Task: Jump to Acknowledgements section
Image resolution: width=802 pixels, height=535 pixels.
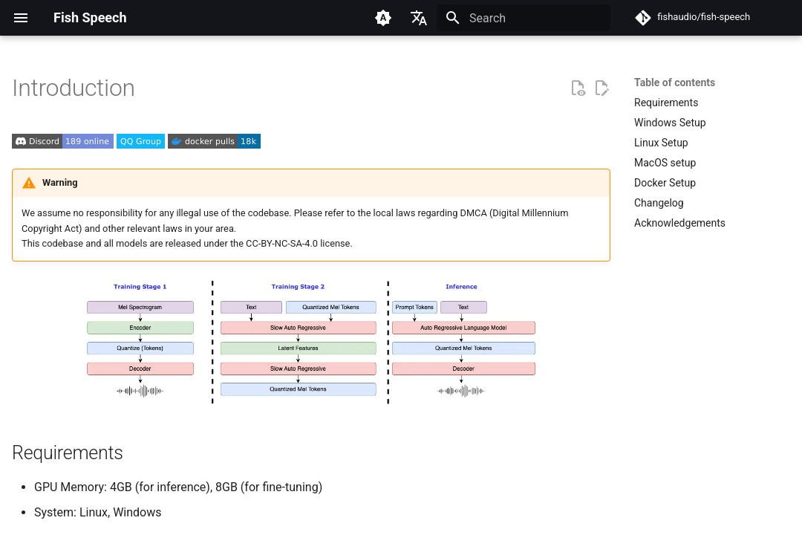Action: point(679,223)
